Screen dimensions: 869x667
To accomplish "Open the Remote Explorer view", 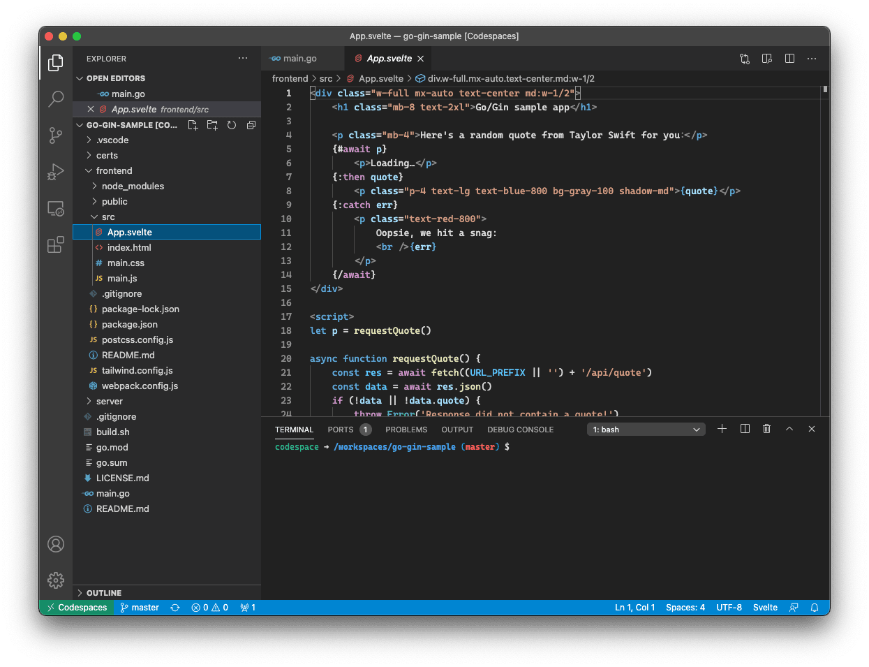I will point(56,208).
